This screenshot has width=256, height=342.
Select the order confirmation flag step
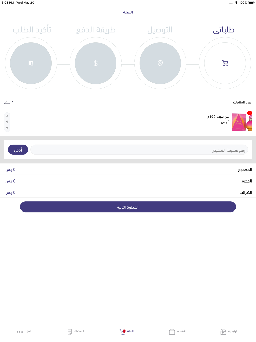point(31,63)
